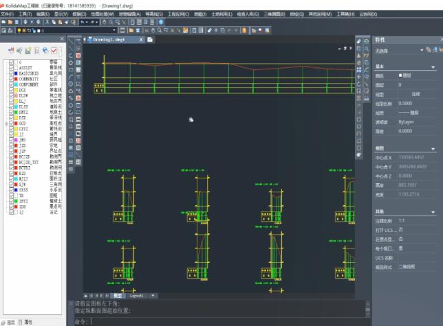Click the 属性 tab at bottom left
Screen dimensions: 443x326
point(28,321)
